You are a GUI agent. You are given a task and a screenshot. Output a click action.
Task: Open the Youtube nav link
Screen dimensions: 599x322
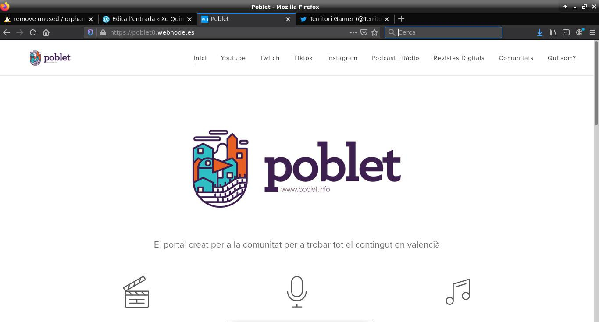233,58
